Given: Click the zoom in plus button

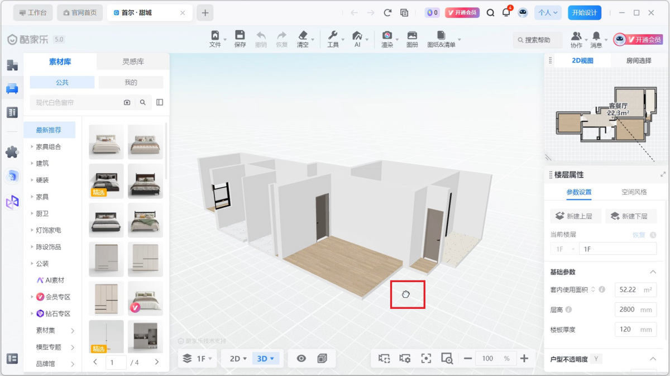Looking at the screenshot, I should pos(524,359).
